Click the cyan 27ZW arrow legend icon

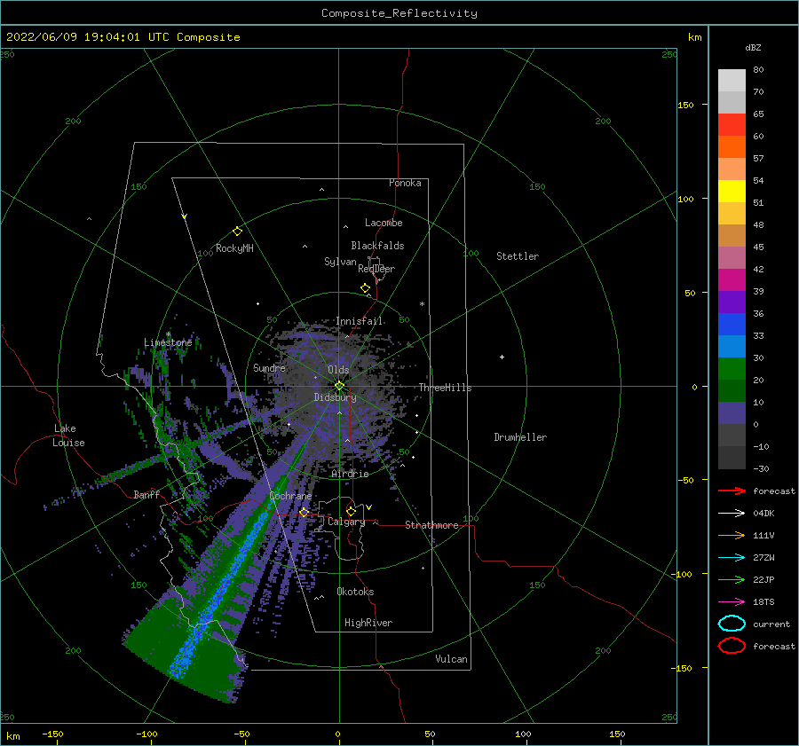(x=732, y=558)
